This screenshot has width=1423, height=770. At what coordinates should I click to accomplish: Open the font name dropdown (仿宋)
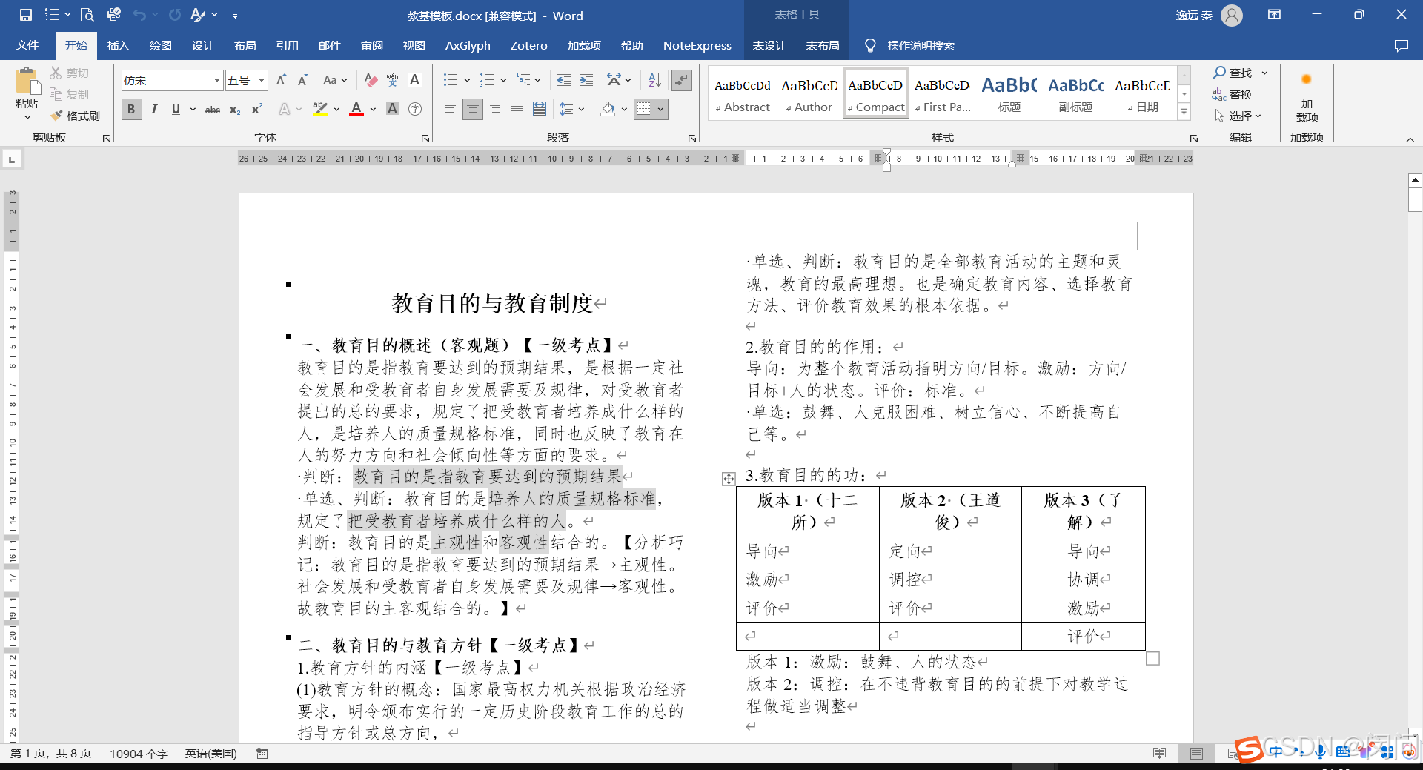click(217, 80)
